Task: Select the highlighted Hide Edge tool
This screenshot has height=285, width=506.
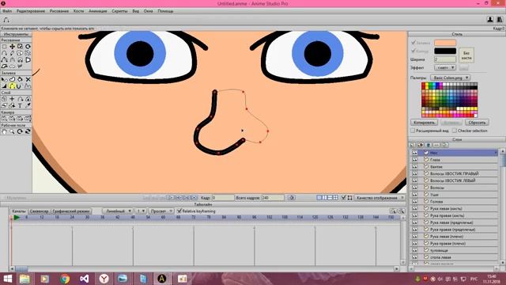Action: [x=13, y=86]
